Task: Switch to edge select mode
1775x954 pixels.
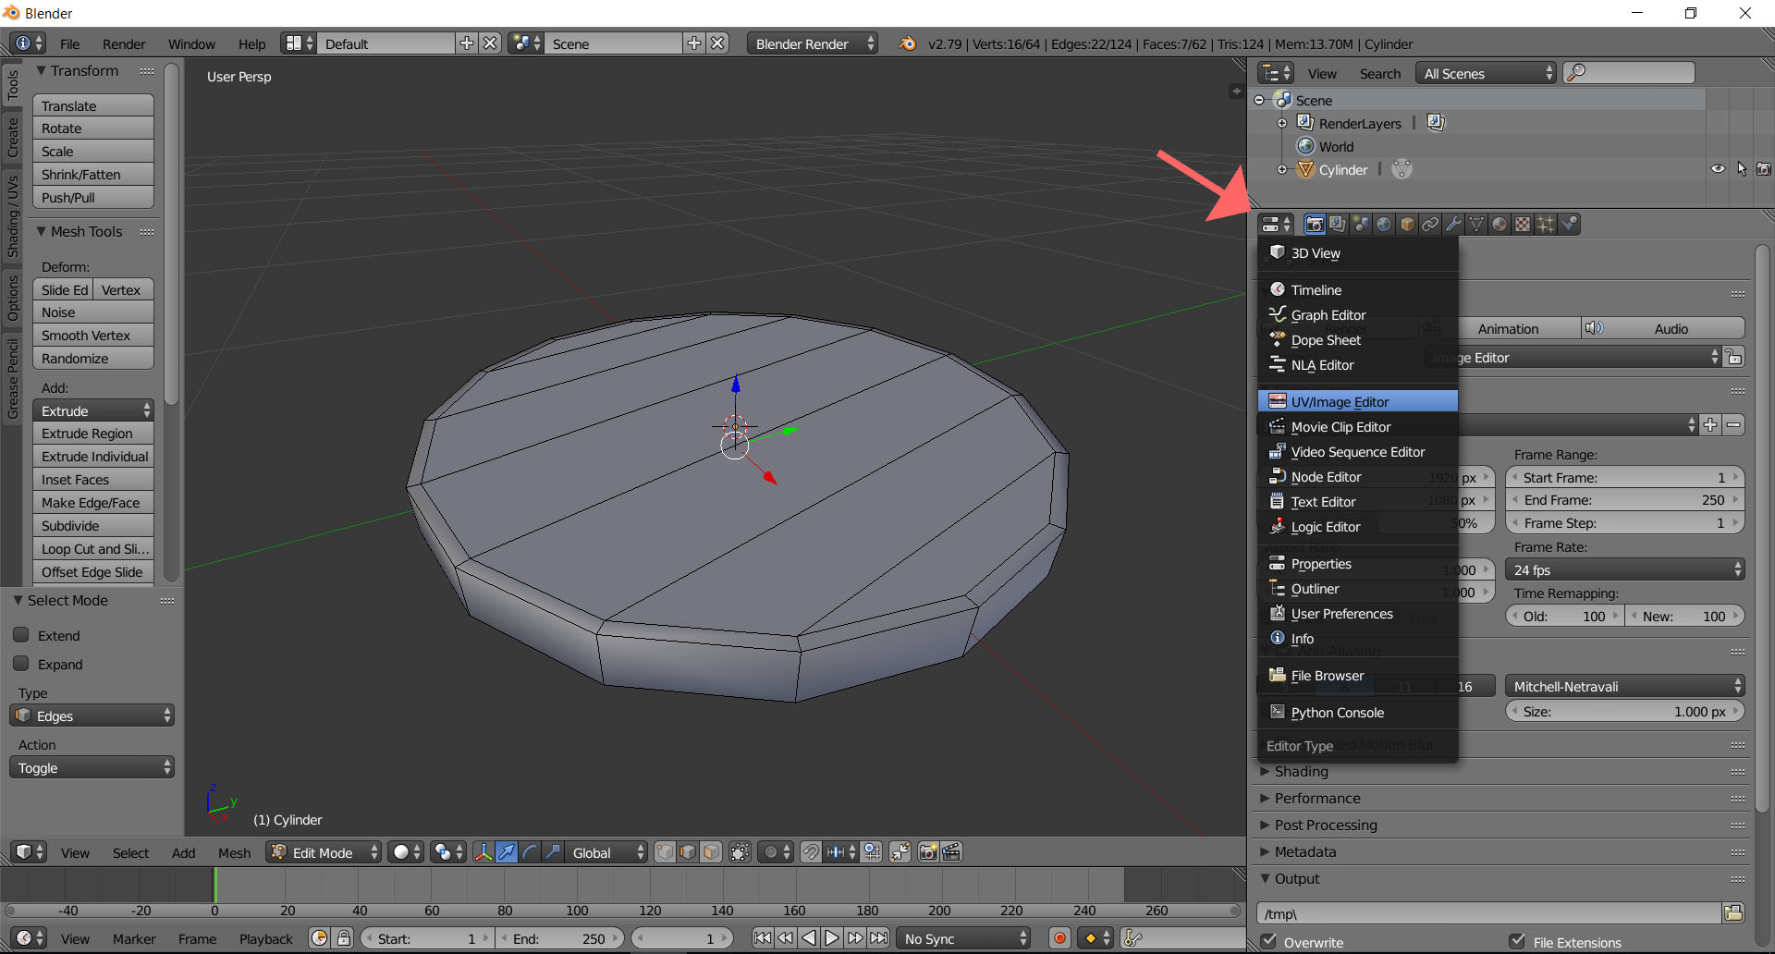Action: click(x=688, y=852)
